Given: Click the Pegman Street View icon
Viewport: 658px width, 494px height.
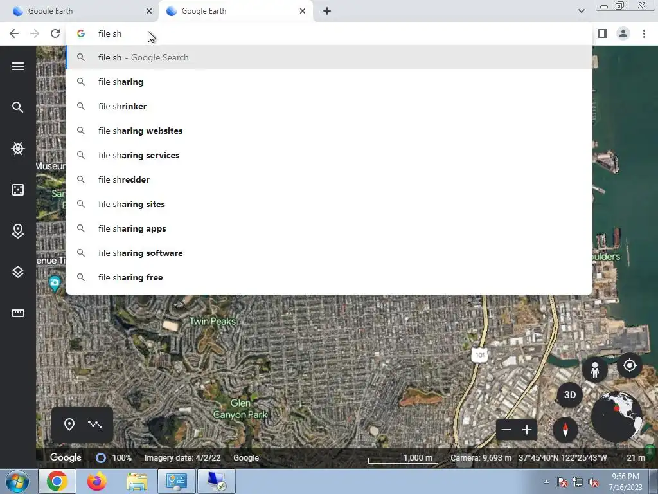Looking at the screenshot, I should (594, 370).
